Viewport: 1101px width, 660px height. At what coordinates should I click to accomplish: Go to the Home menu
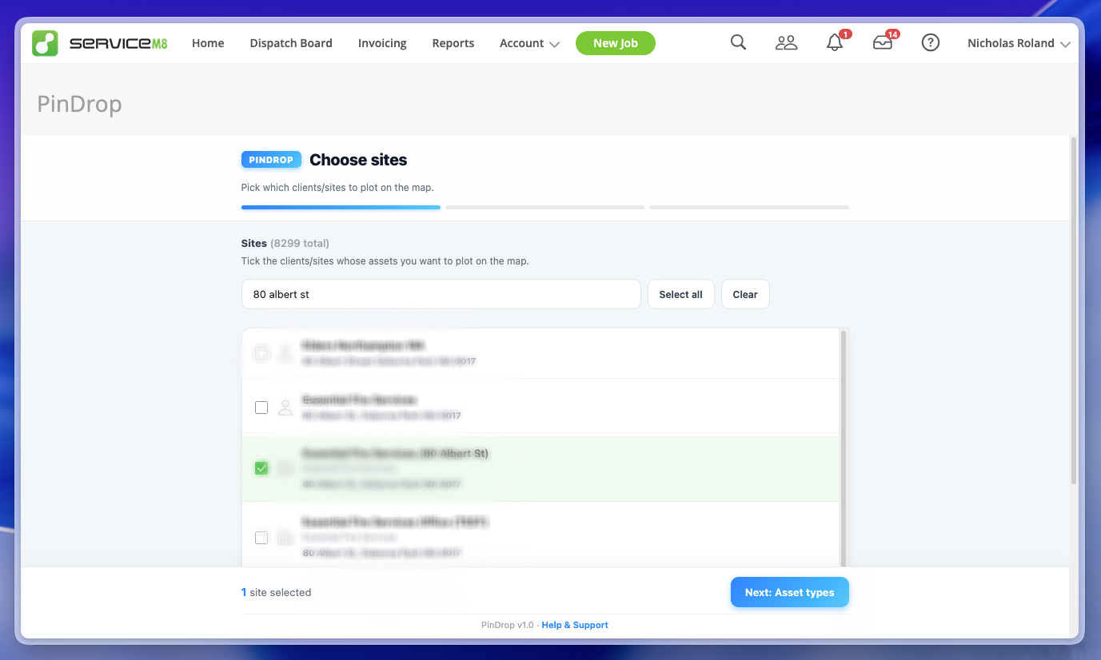pyautogui.click(x=208, y=43)
